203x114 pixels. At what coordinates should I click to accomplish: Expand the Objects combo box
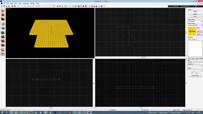(202, 70)
